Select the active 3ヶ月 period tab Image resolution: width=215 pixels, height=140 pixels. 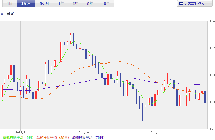pos(26,4)
